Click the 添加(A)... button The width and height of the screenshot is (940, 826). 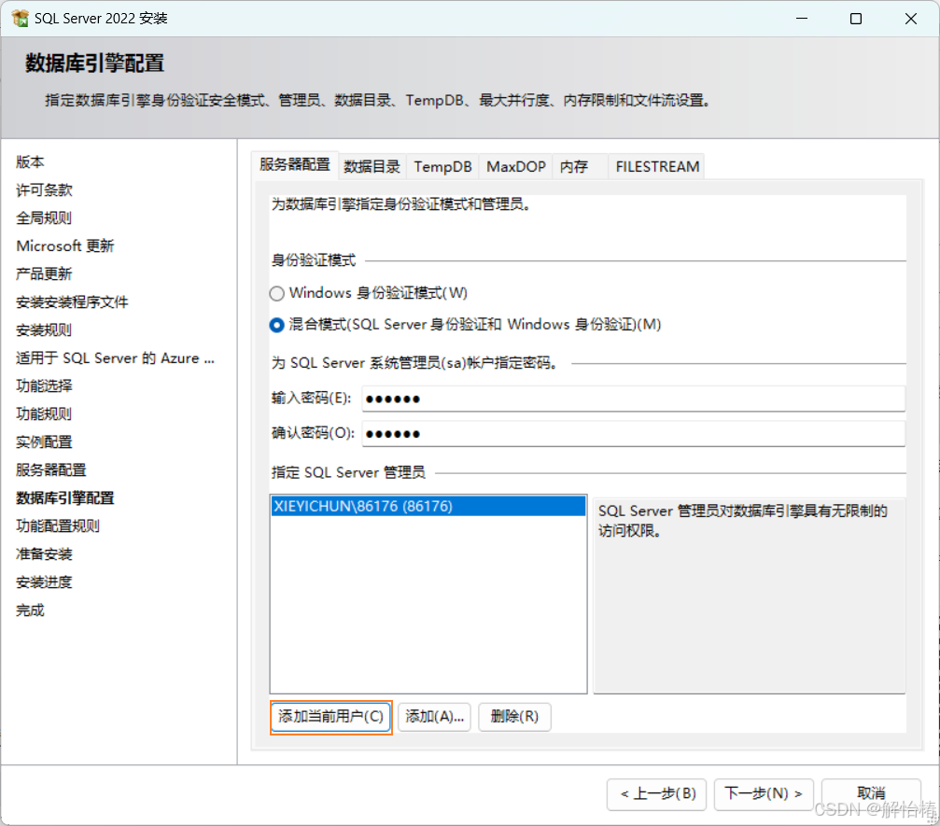435,717
